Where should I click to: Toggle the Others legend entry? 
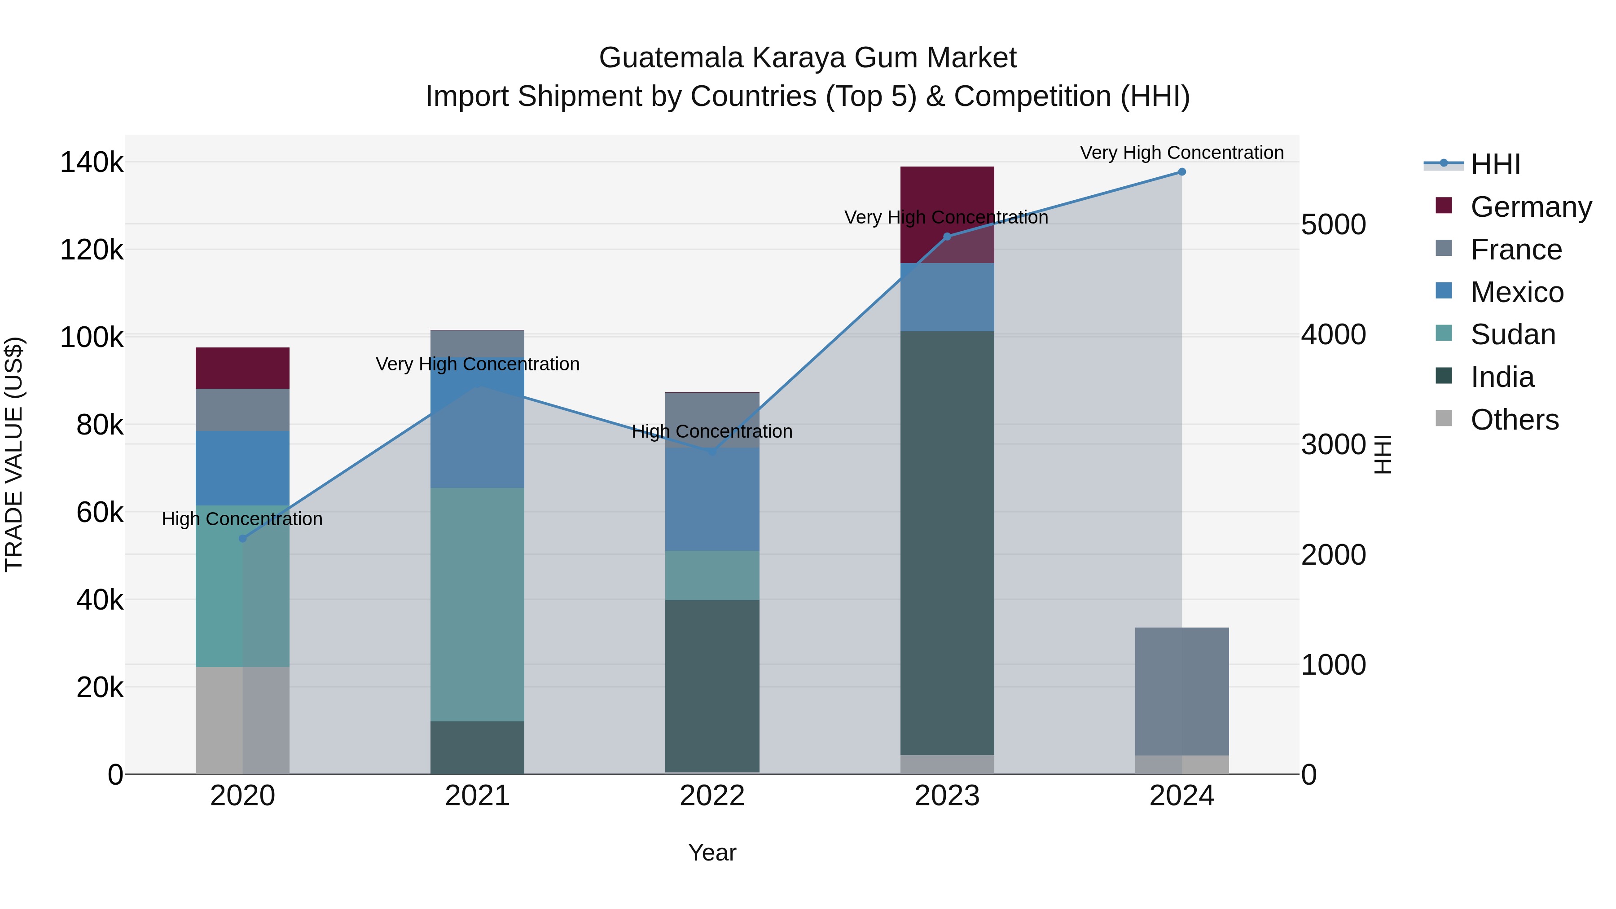[1497, 420]
